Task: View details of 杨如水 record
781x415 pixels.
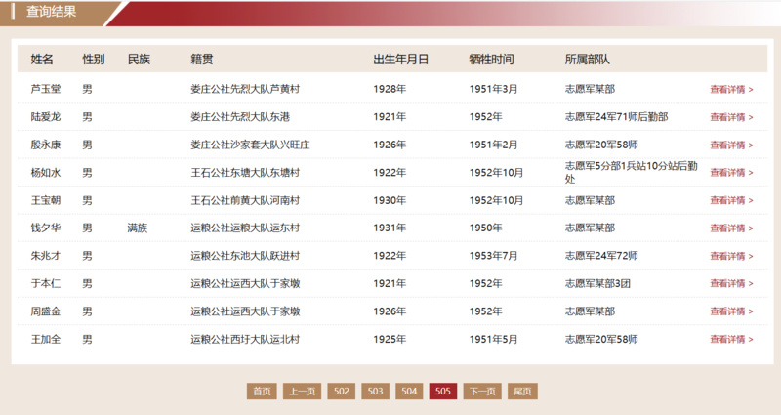Action: tap(731, 173)
